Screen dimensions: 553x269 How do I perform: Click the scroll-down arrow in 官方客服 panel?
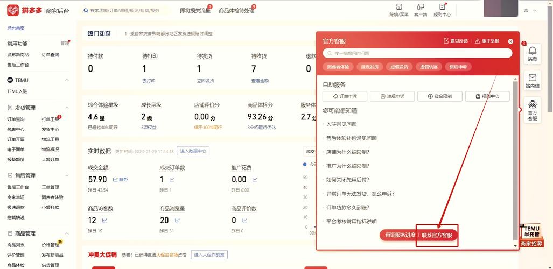pos(515,246)
